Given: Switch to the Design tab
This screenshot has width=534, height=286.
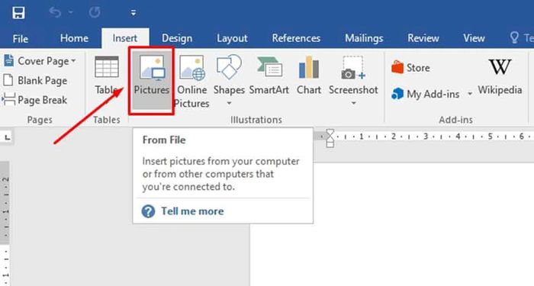Looking at the screenshot, I should click(x=177, y=38).
